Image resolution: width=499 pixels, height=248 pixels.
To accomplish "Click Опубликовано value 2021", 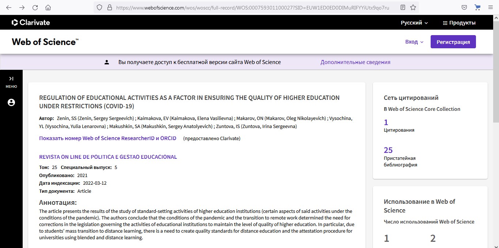I will (x=82, y=176).
